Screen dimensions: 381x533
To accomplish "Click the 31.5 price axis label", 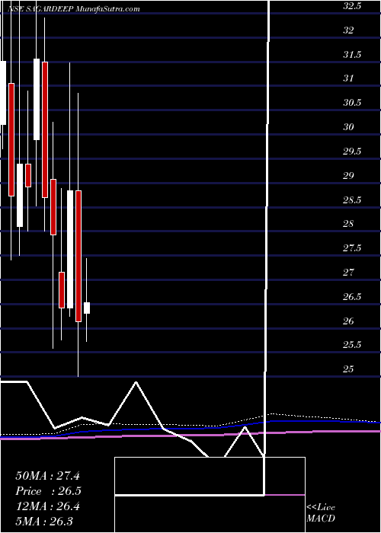I will [352, 54].
